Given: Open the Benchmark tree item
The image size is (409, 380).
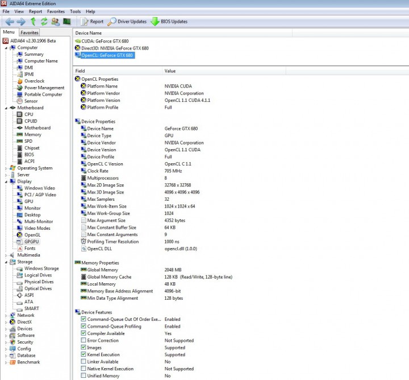Looking at the screenshot, I should click(28, 362).
